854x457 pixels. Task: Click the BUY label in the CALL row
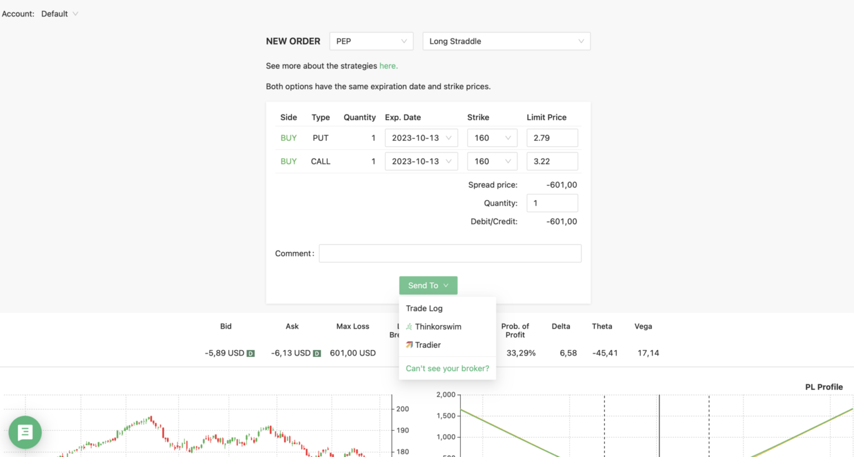coord(289,161)
